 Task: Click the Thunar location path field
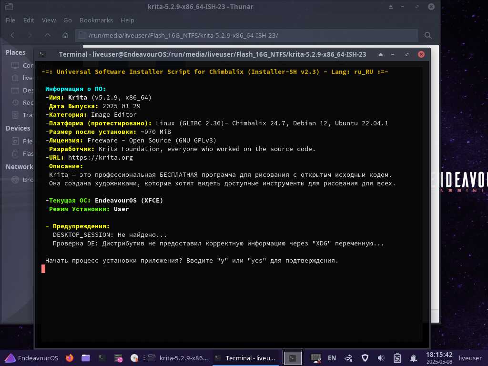pos(246,35)
